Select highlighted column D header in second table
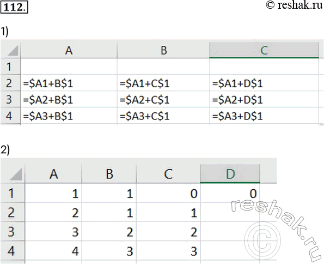This screenshot has height=264, width=324. coord(230,173)
